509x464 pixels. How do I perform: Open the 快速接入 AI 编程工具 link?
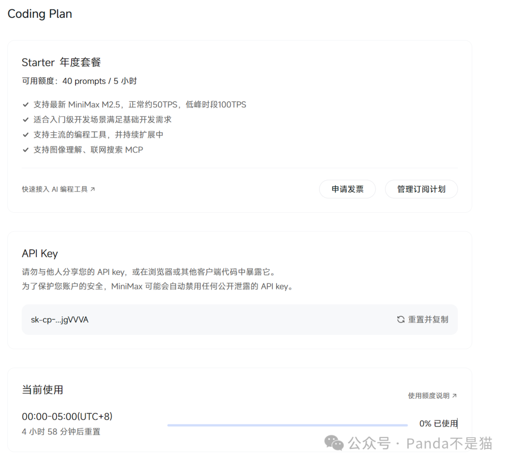click(58, 189)
